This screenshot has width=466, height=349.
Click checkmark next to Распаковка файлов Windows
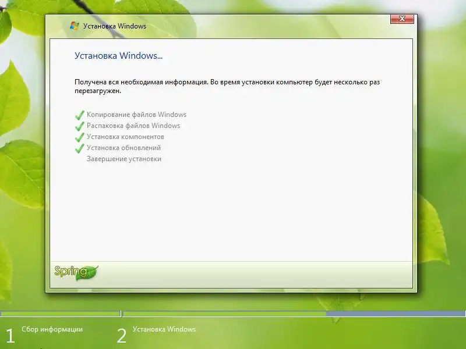coord(80,126)
